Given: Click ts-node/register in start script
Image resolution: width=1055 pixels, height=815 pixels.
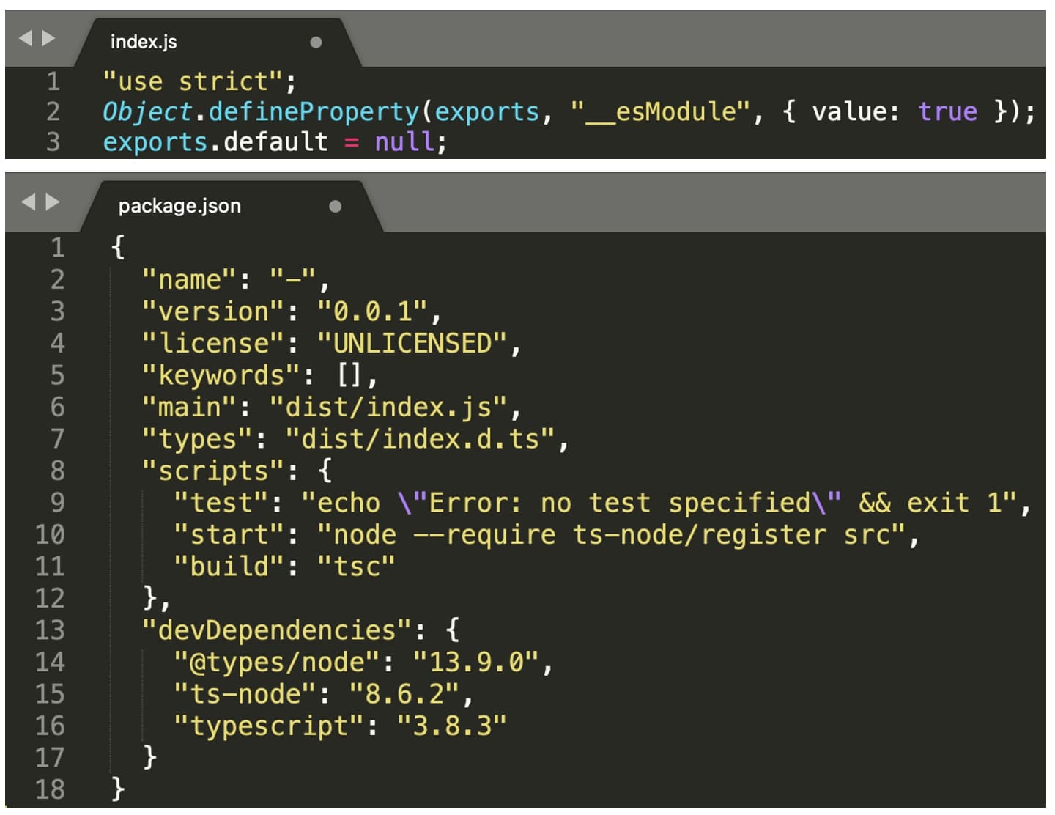Looking at the screenshot, I should pyautogui.click(x=699, y=535).
